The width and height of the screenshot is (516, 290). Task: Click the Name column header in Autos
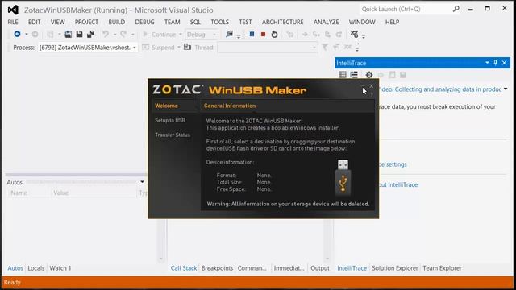pos(19,193)
